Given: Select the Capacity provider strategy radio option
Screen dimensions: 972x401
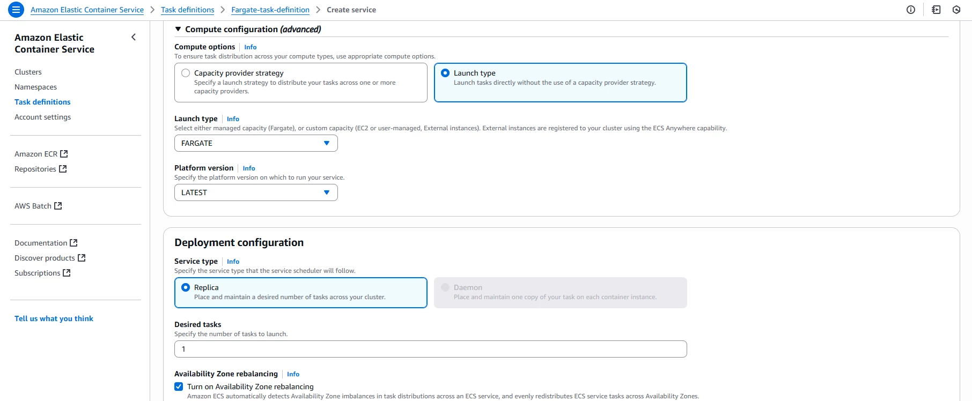Looking at the screenshot, I should click(186, 73).
